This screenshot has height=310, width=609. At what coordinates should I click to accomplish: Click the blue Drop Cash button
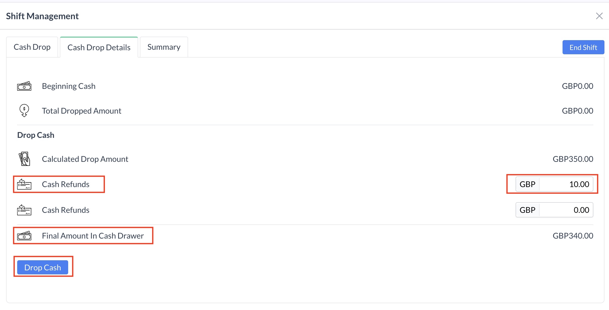pyautogui.click(x=43, y=267)
